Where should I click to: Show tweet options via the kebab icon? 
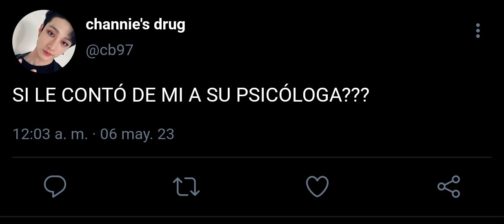[x=478, y=31]
